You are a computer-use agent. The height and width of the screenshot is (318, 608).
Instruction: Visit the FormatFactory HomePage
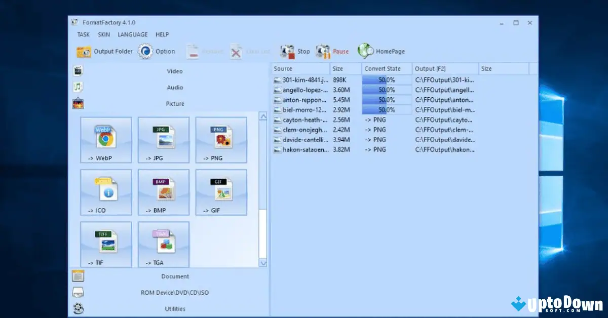382,51
